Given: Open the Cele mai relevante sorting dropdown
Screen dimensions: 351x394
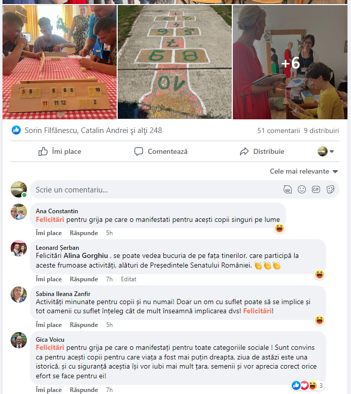Looking at the screenshot, I should tap(304, 172).
